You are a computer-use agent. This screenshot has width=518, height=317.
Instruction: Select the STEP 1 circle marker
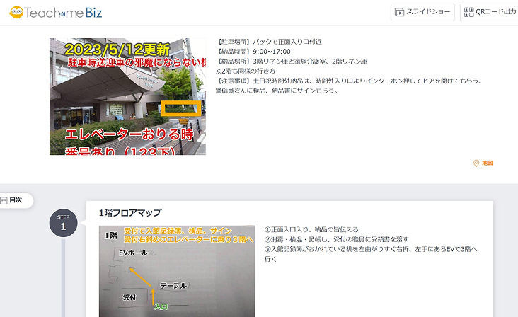[64, 223]
